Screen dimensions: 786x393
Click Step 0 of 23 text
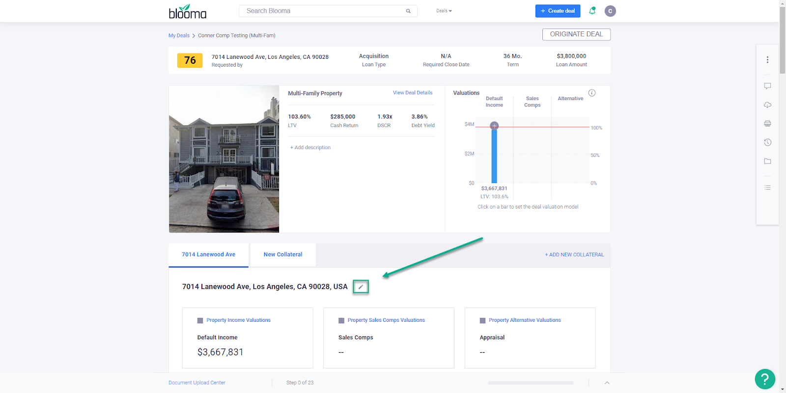click(300, 383)
